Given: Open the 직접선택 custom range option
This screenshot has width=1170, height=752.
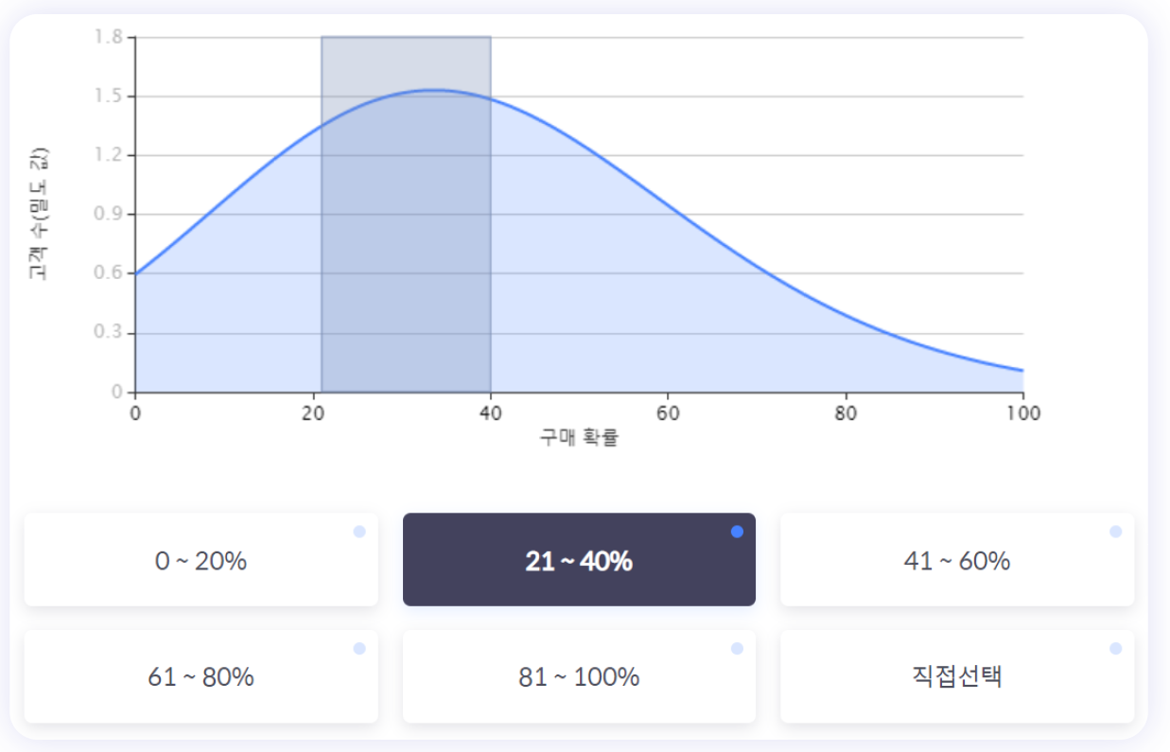Looking at the screenshot, I should tap(956, 677).
